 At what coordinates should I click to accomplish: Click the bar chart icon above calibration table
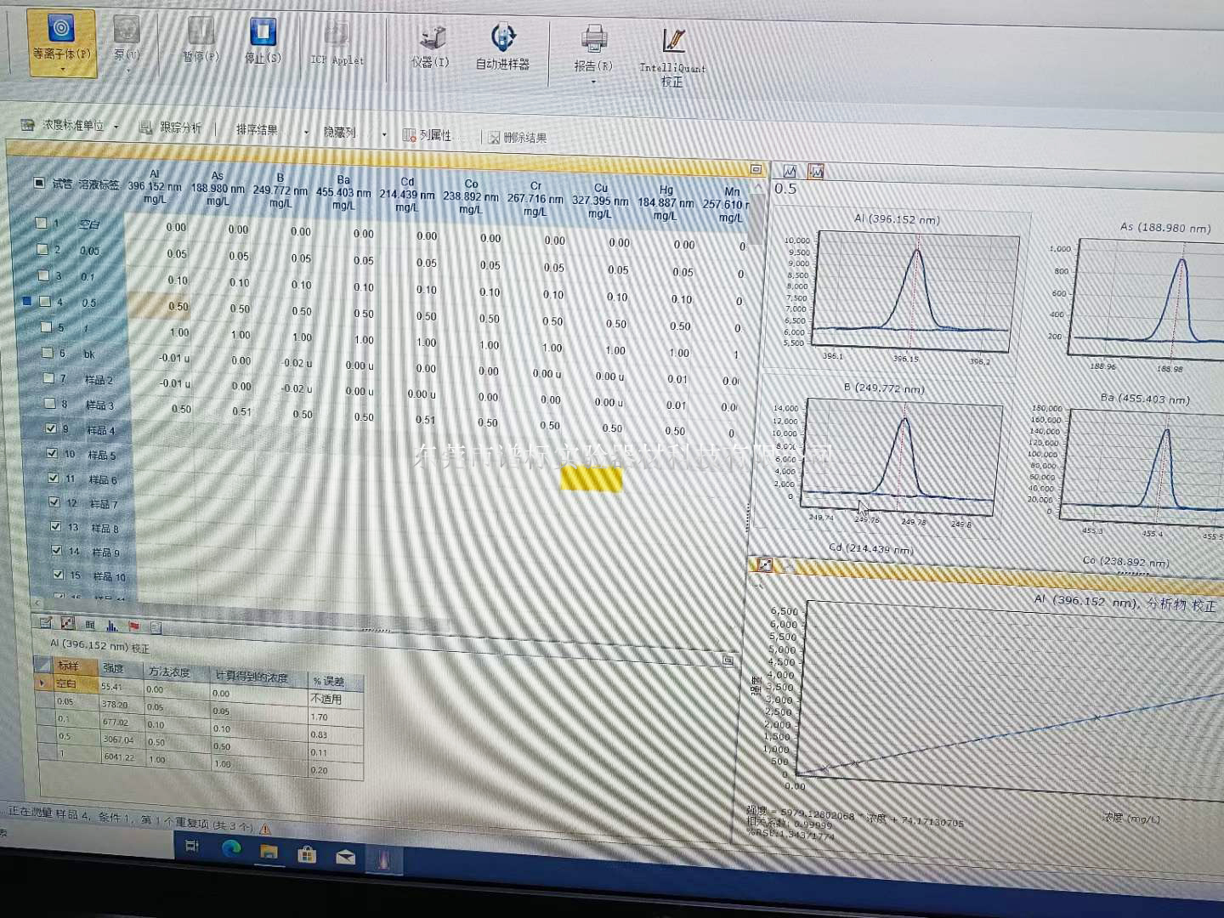111,626
